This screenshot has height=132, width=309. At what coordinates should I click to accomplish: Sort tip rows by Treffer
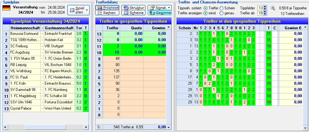pyautogui.click(x=205, y=8)
